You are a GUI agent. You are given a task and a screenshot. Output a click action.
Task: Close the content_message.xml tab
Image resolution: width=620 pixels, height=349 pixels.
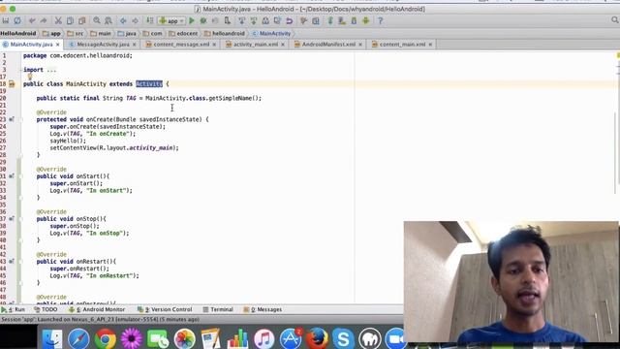tap(214, 45)
